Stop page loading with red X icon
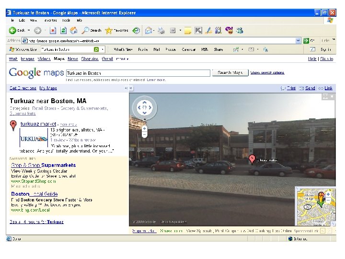 pyautogui.click(x=53, y=30)
